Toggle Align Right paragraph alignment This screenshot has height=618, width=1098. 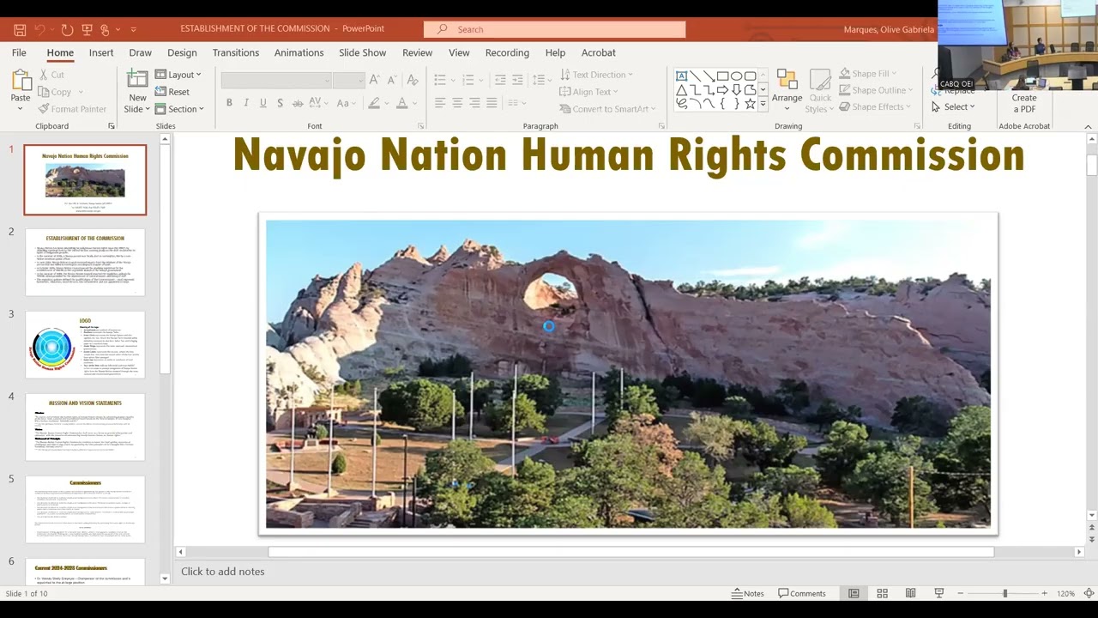[474, 103]
